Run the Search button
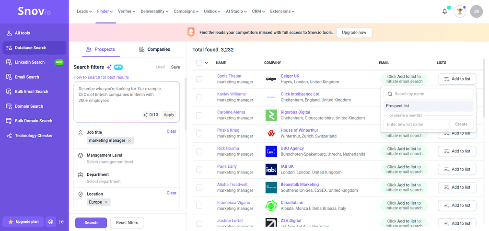Viewport: 489px width, 231px height. pyautogui.click(x=91, y=222)
